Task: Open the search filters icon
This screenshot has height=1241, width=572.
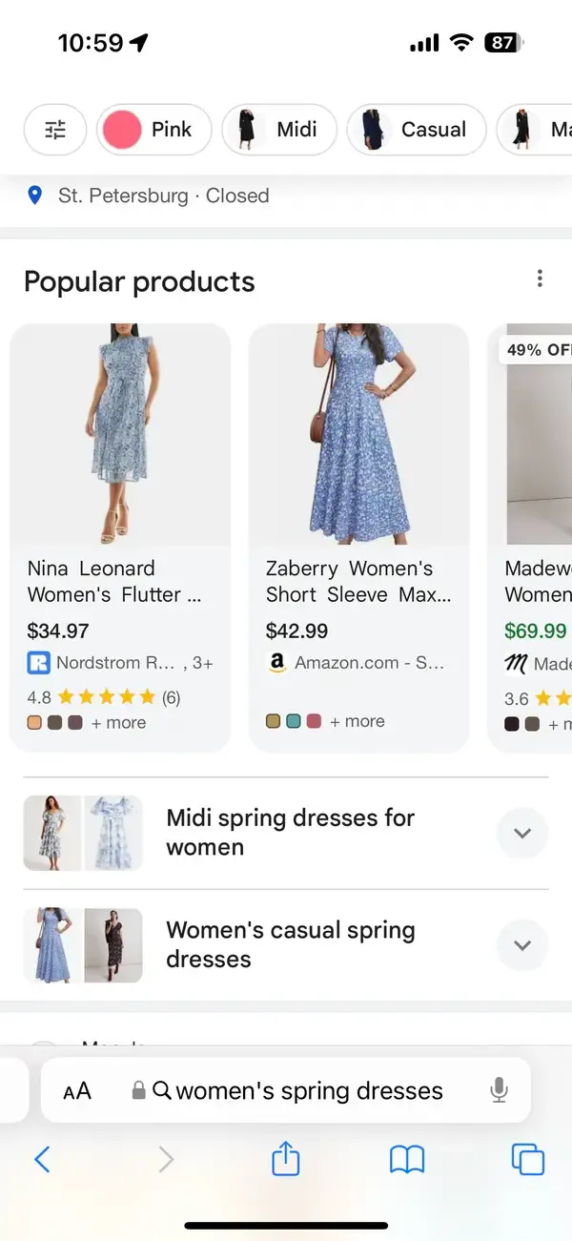Action: point(54,130)
